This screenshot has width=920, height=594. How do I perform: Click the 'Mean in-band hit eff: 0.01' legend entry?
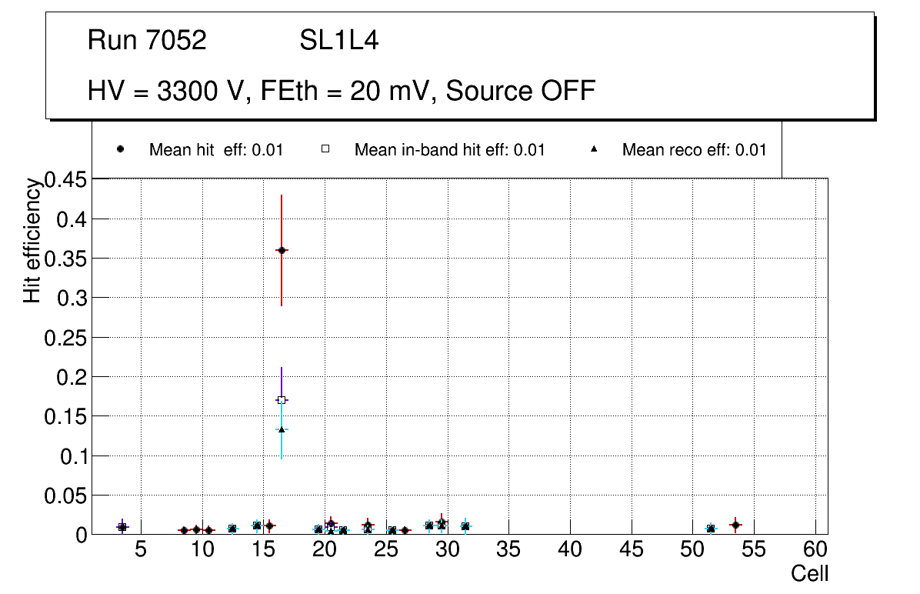coord(449,150)
